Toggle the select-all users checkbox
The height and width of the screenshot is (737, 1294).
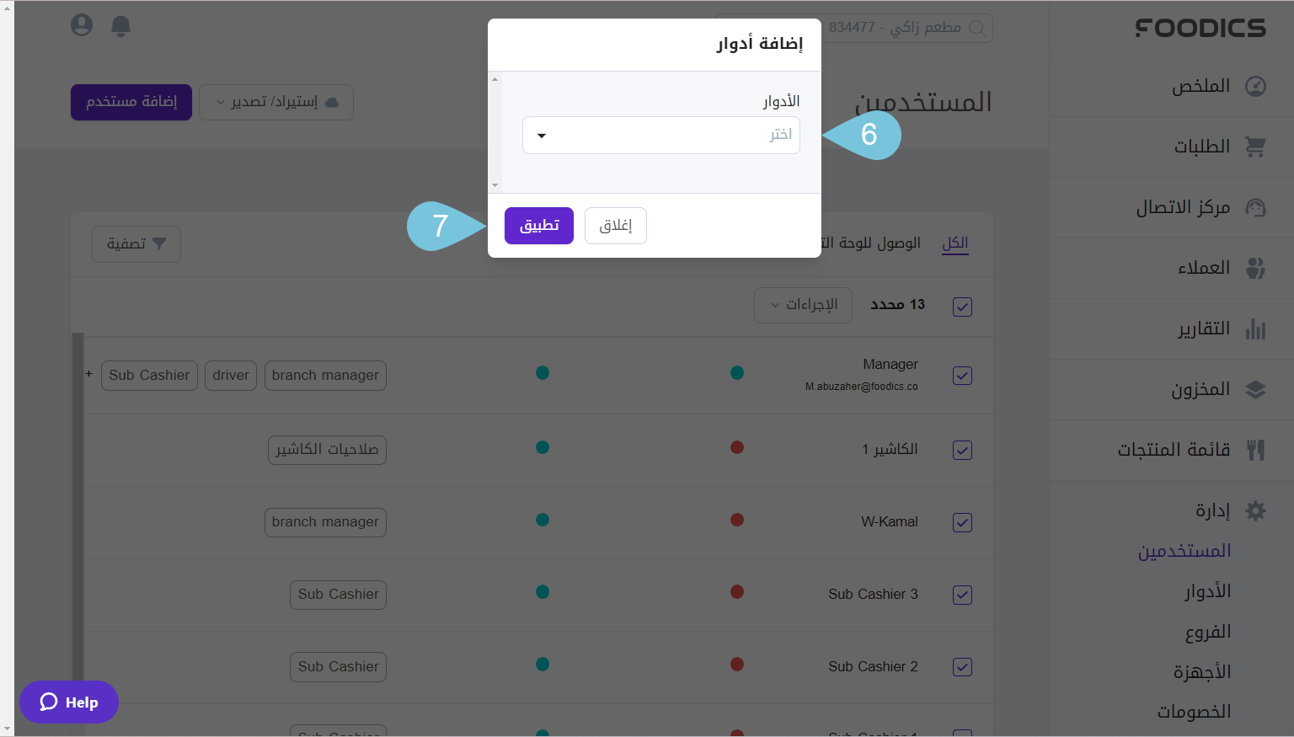pyautogui.click(x=962, y=307)
